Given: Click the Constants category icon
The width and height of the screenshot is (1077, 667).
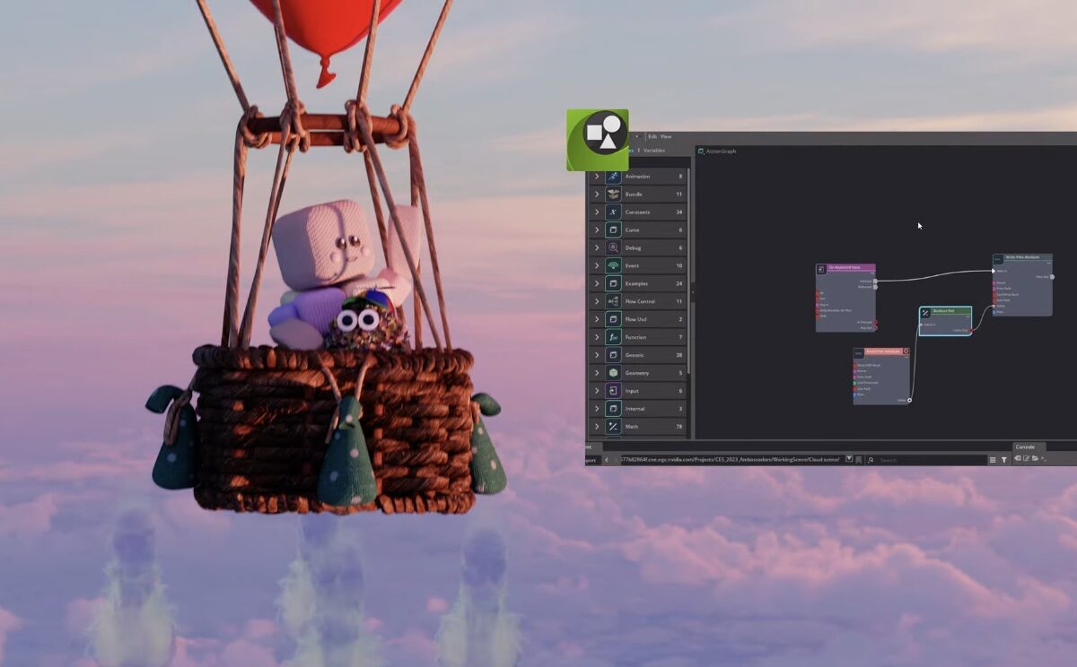Looking at the screenshot, I should click(613, 212).
